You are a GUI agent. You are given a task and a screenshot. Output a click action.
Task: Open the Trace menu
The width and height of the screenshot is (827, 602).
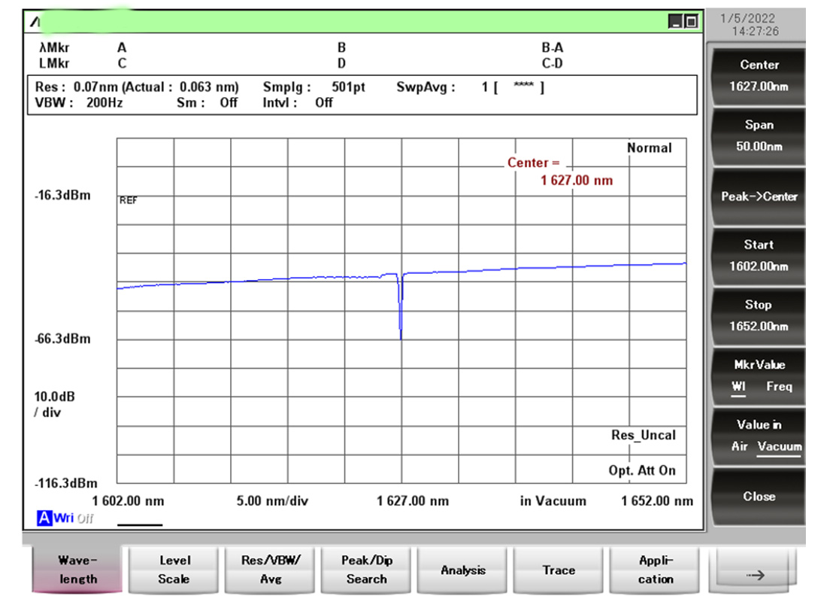[559, 570]
